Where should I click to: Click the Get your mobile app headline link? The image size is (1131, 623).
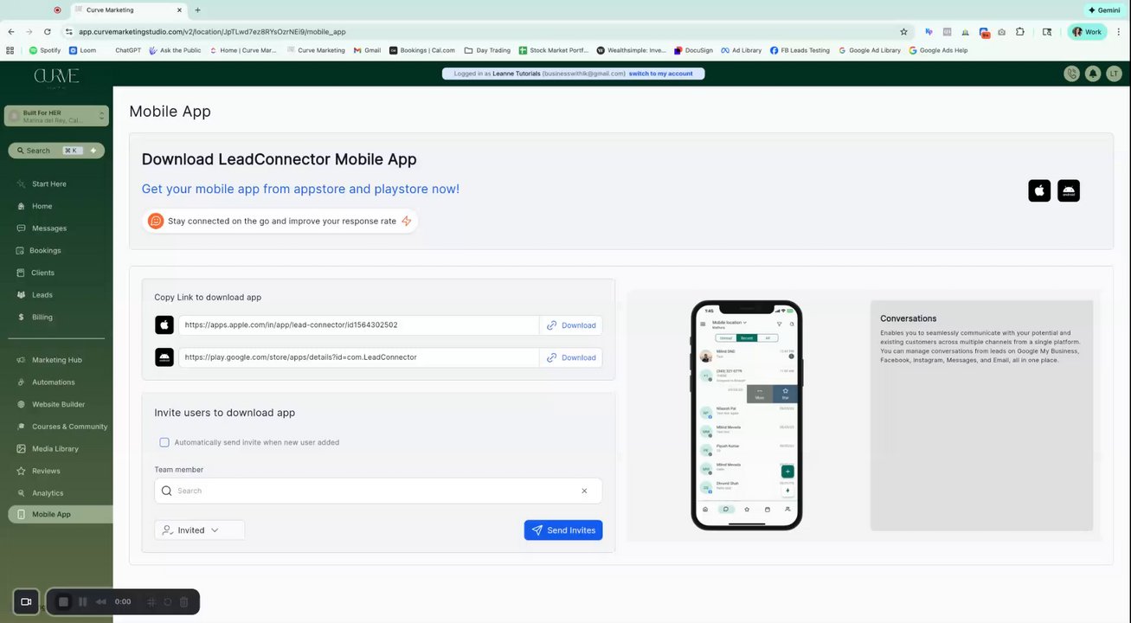300,189
